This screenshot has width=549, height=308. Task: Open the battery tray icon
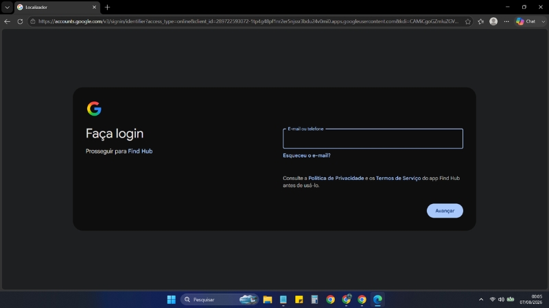[x=511, y=299]
